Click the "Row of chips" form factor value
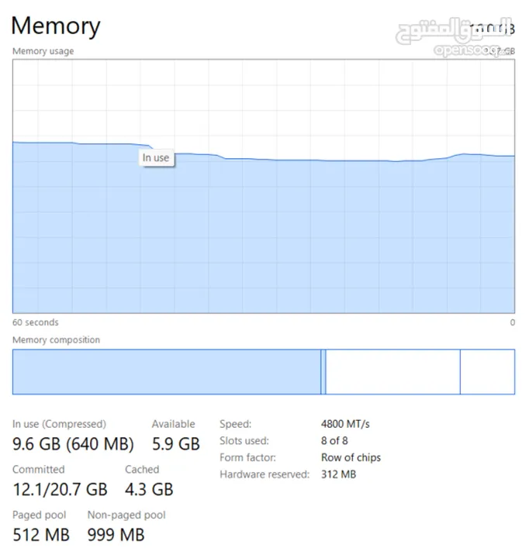529x558 pixels. [x=351, y=457]
